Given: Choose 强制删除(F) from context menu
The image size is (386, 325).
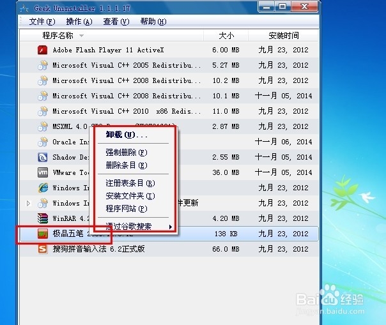Looking at the screenshot, I should point(133,153).
